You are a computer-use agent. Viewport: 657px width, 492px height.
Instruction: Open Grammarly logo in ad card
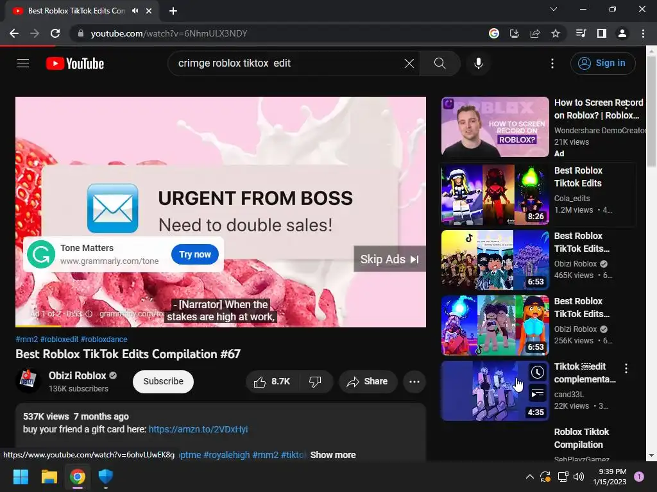pyautogui.click(x=41, y=254)
